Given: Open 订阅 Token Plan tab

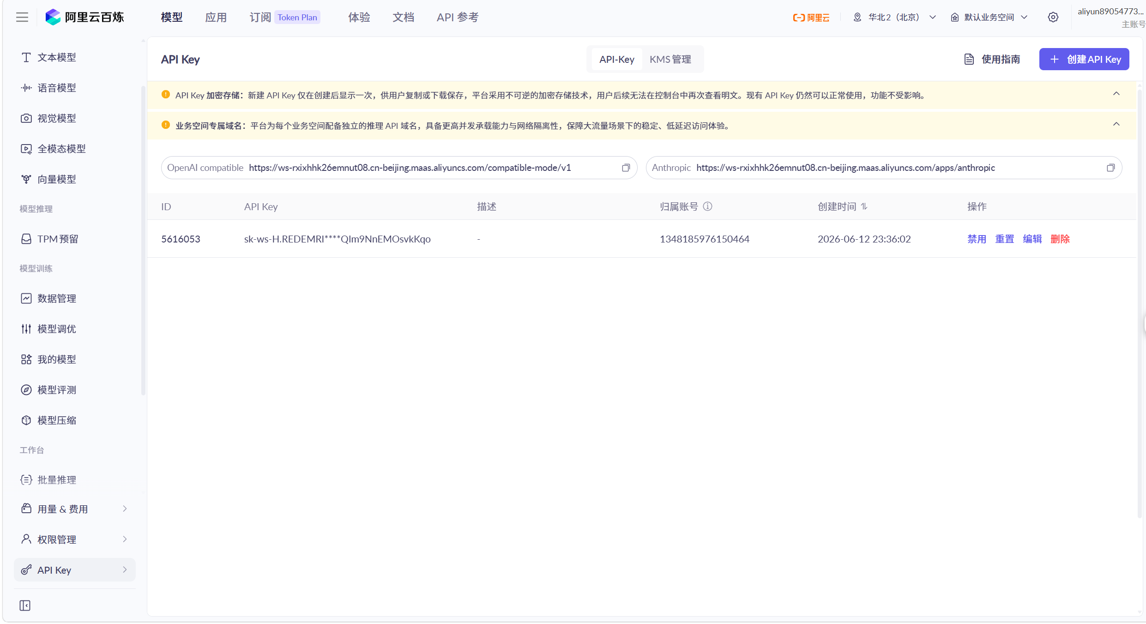Looking at the screenshot, I should click(x=284, y=17).
